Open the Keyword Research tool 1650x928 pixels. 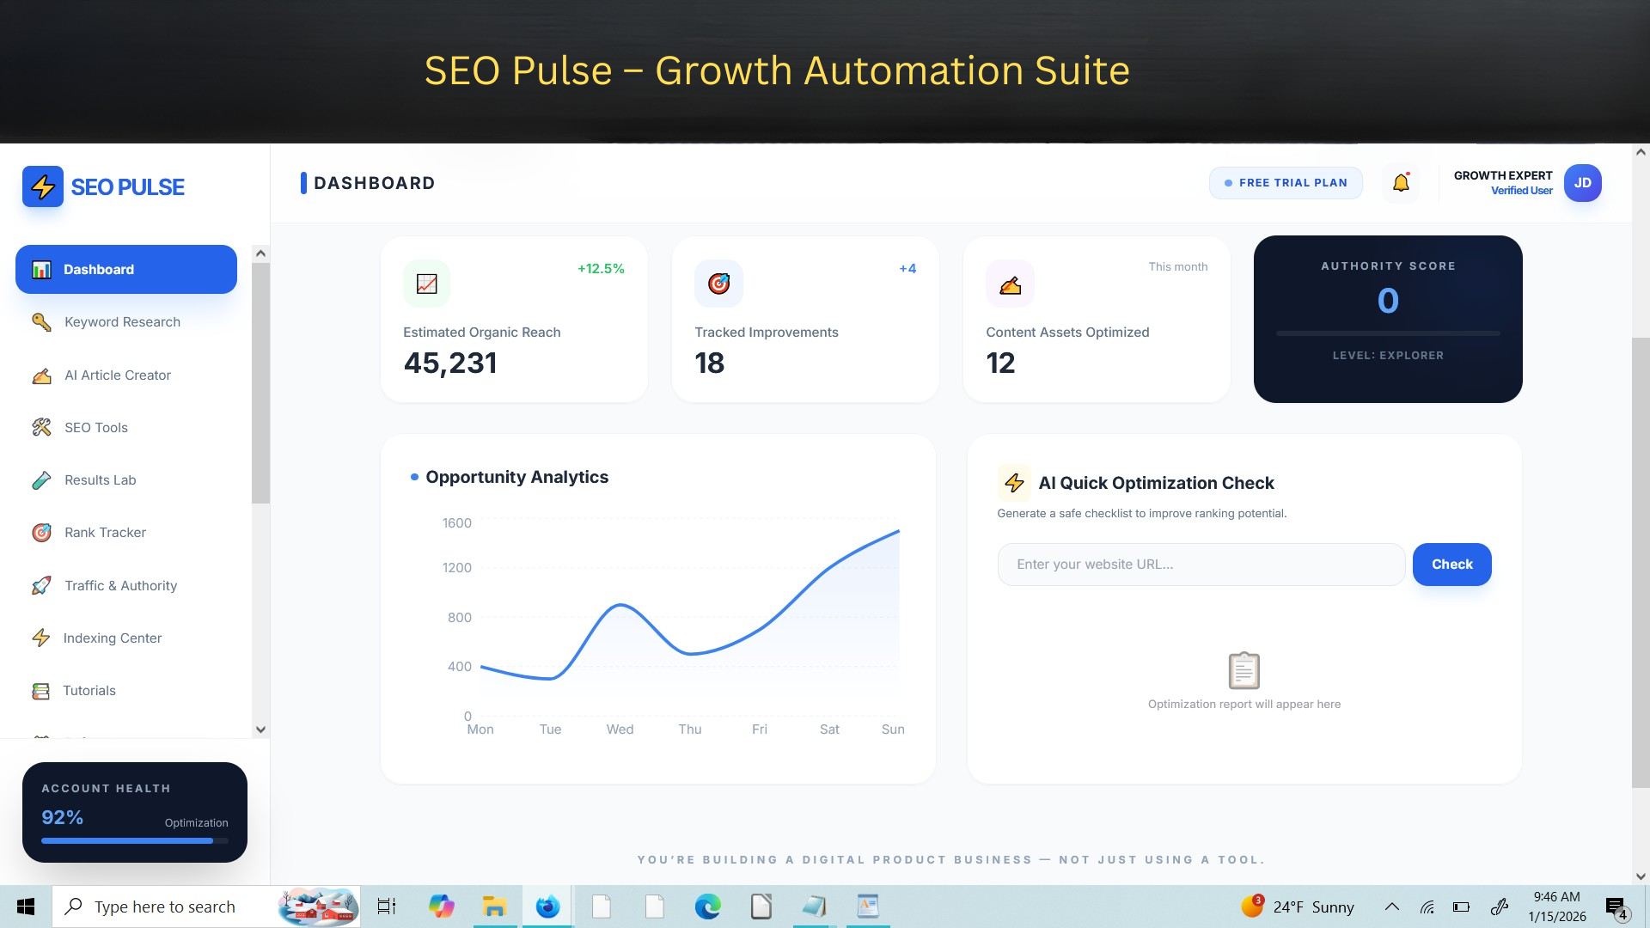[x=122, y=321]
